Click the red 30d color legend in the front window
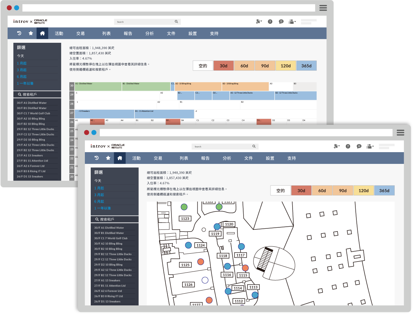This screenshot has width=414, height=315. pos(301,190)
